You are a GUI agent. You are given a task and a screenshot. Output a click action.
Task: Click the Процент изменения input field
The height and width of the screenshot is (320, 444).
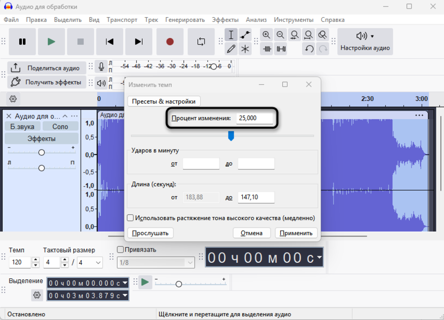pyautogui.click(x=255, y=118)
